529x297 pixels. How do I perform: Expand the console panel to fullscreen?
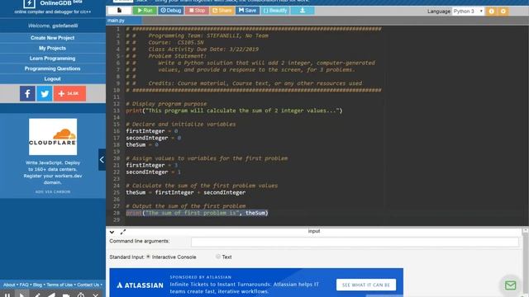coord(123,232)
